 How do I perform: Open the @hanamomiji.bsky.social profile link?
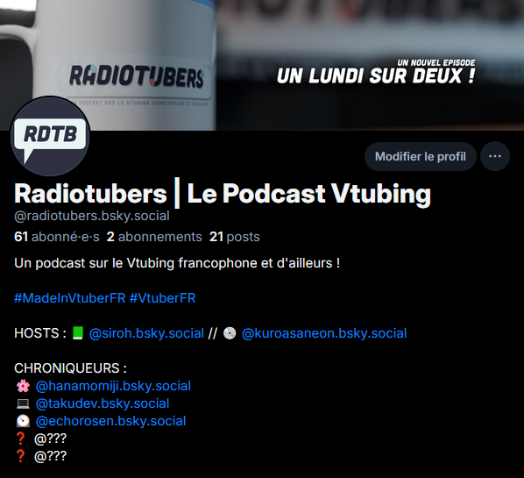coord(113,386)
